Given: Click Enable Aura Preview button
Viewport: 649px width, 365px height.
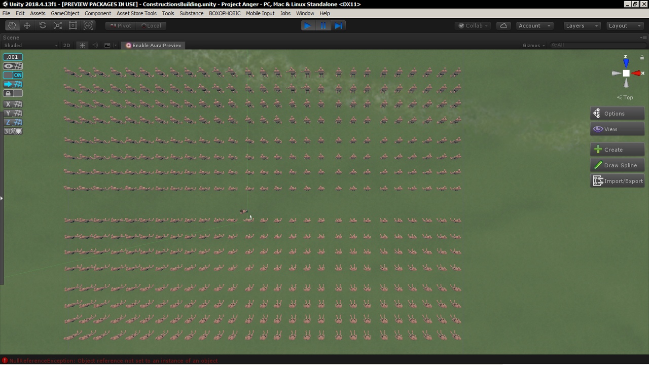Looking at the screenshot, I should click(x=154, y=45).
